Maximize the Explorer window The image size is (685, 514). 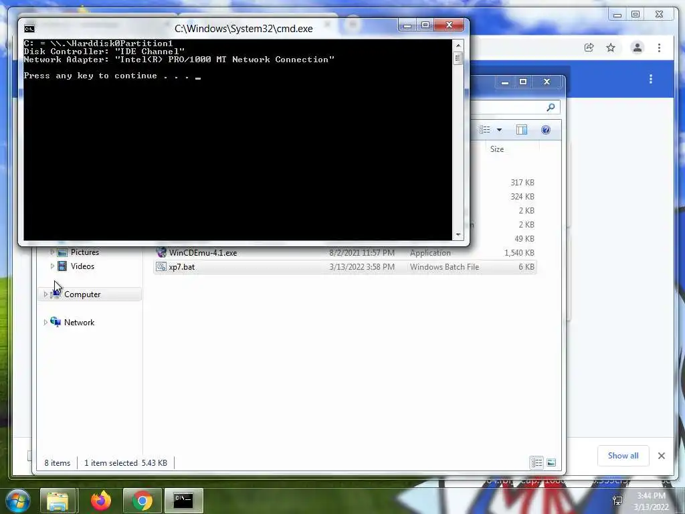[x=523, y=82]
